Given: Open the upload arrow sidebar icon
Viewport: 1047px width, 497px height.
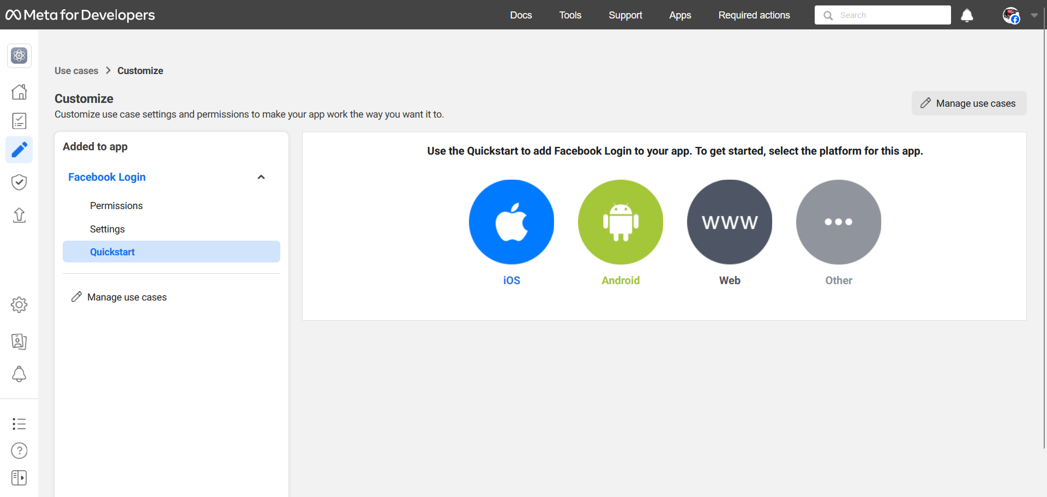Looking at the screenshot, I should point(19,215).
